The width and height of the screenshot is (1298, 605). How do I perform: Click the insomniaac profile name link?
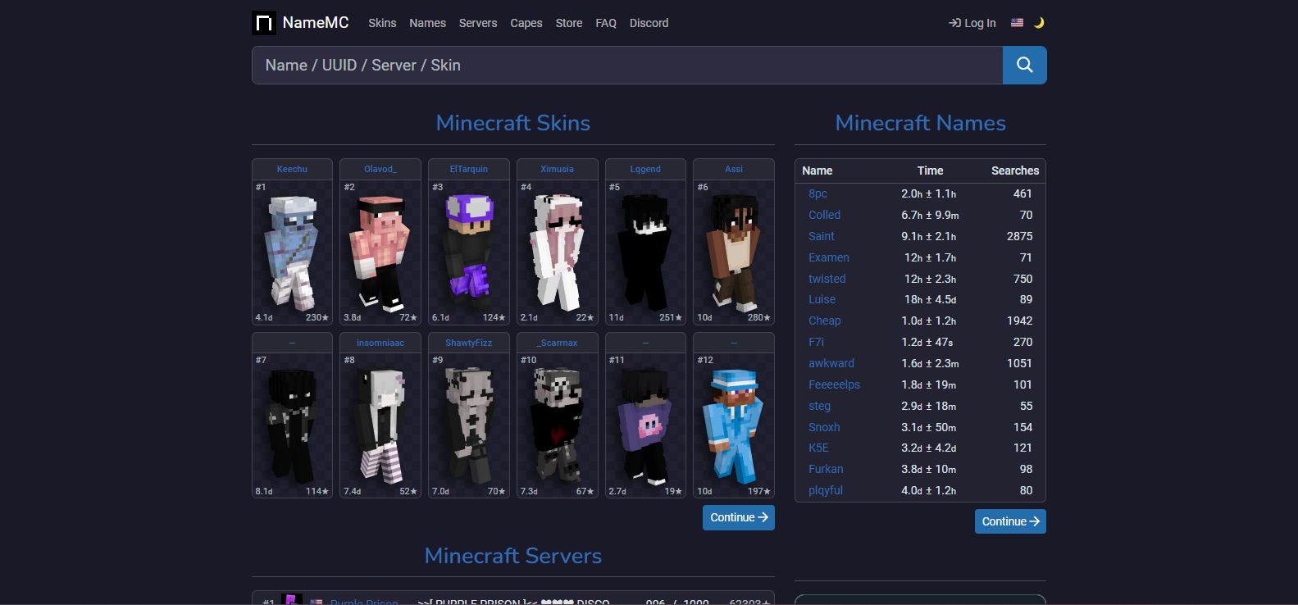click(x=380, y=343)
